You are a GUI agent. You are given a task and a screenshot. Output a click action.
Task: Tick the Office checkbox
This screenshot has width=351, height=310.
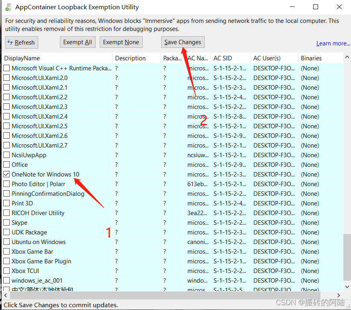click(6, 164)
